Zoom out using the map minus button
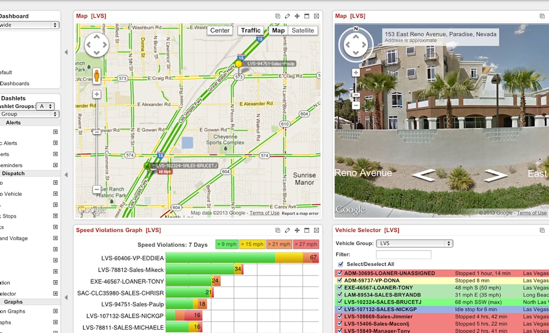Viewport: 549px width, 333px height. pos(97,189)
